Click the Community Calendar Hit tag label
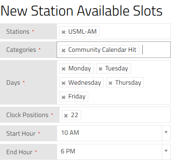The width and height of the screenshot is (182, 162). tap(102, 50)
